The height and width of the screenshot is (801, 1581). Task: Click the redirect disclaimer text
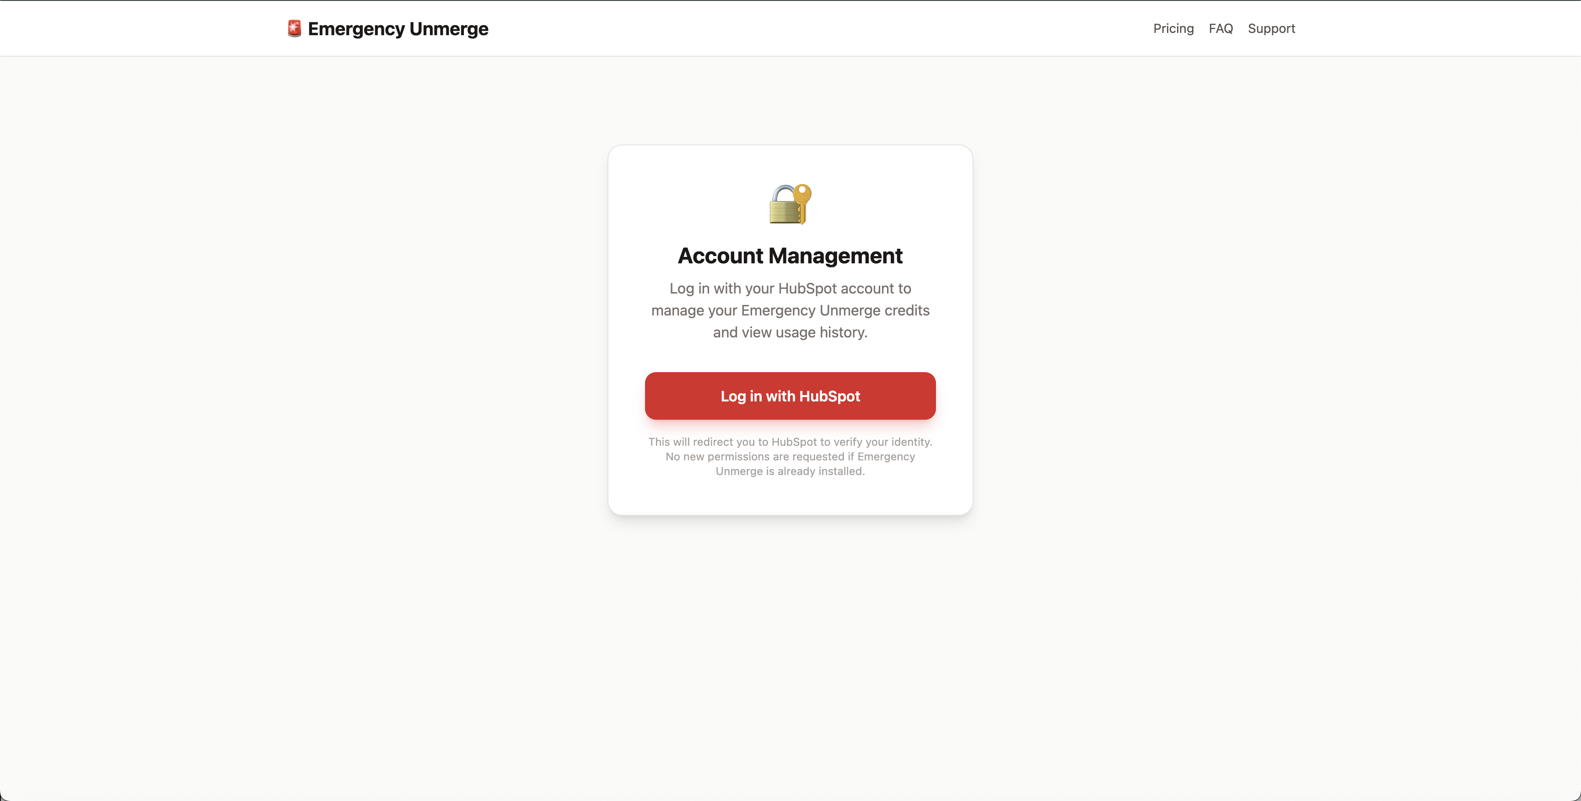coord(790,456)
